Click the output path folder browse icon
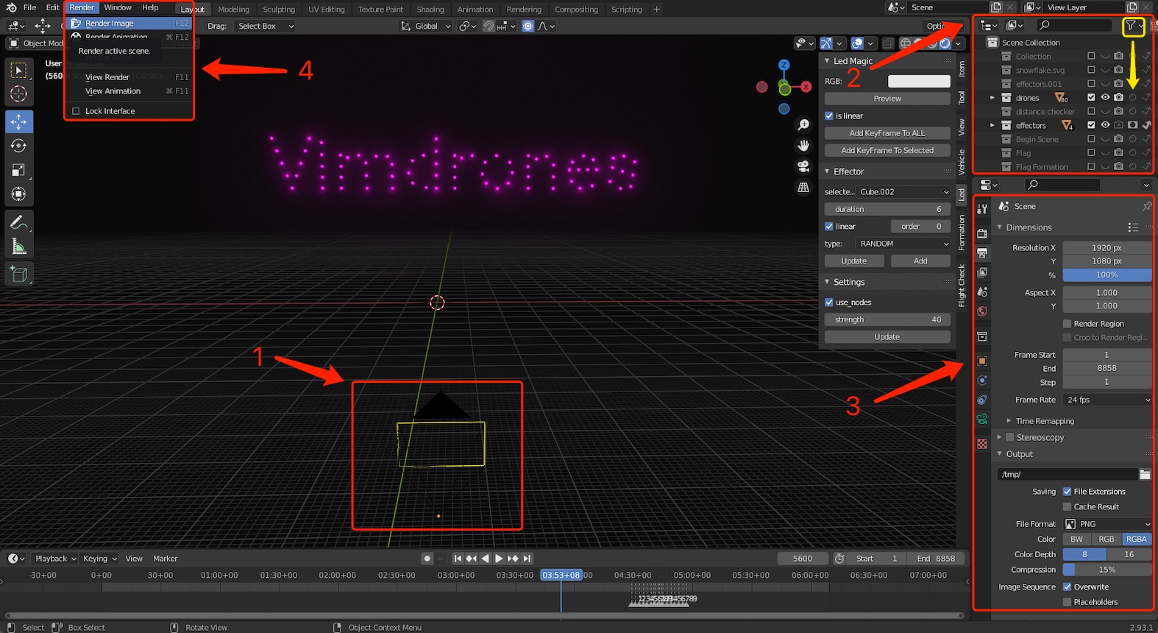 tap(1145, 475)
